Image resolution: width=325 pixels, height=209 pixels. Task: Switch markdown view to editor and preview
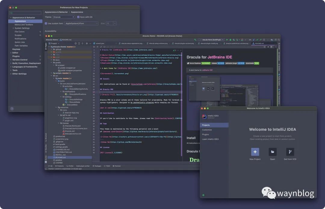pos(268,47)
